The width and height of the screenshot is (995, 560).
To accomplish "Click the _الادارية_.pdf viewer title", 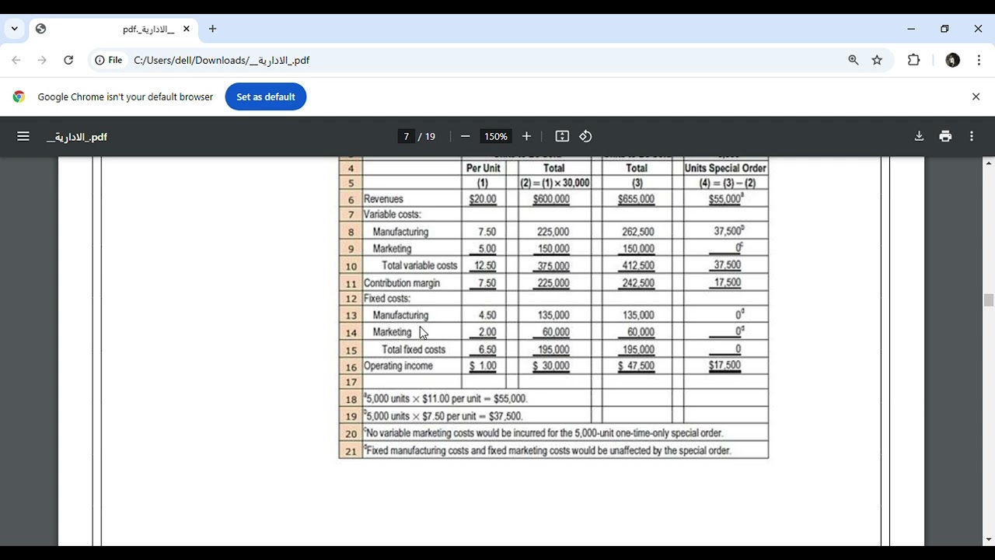I will click(77, 137).
